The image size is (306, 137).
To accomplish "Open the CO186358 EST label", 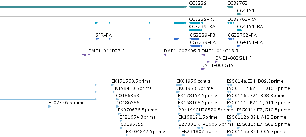I will point(127,96).
